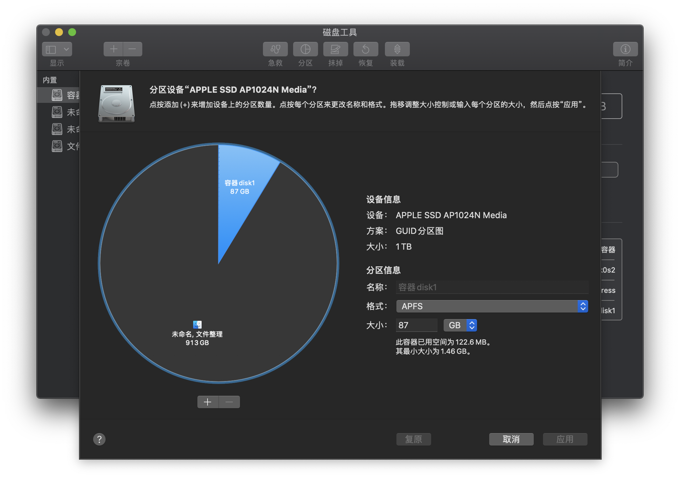Click the partition size field showing 87

click(416, 325)
